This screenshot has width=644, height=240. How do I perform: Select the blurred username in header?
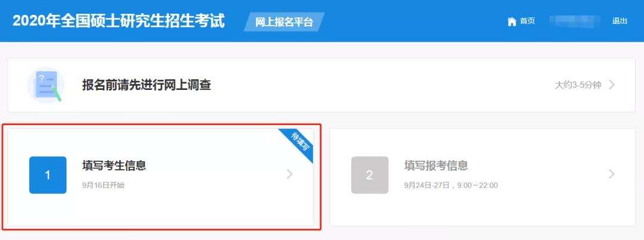[x=575, y=21]
